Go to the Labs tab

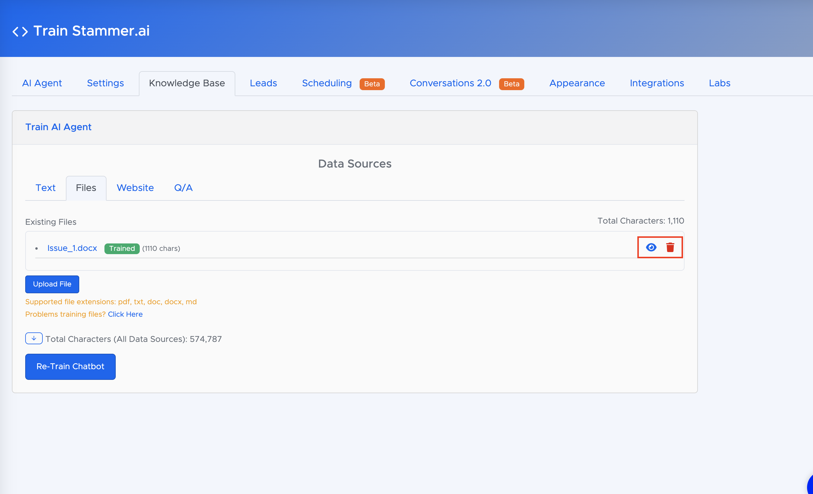click(719, 83)
